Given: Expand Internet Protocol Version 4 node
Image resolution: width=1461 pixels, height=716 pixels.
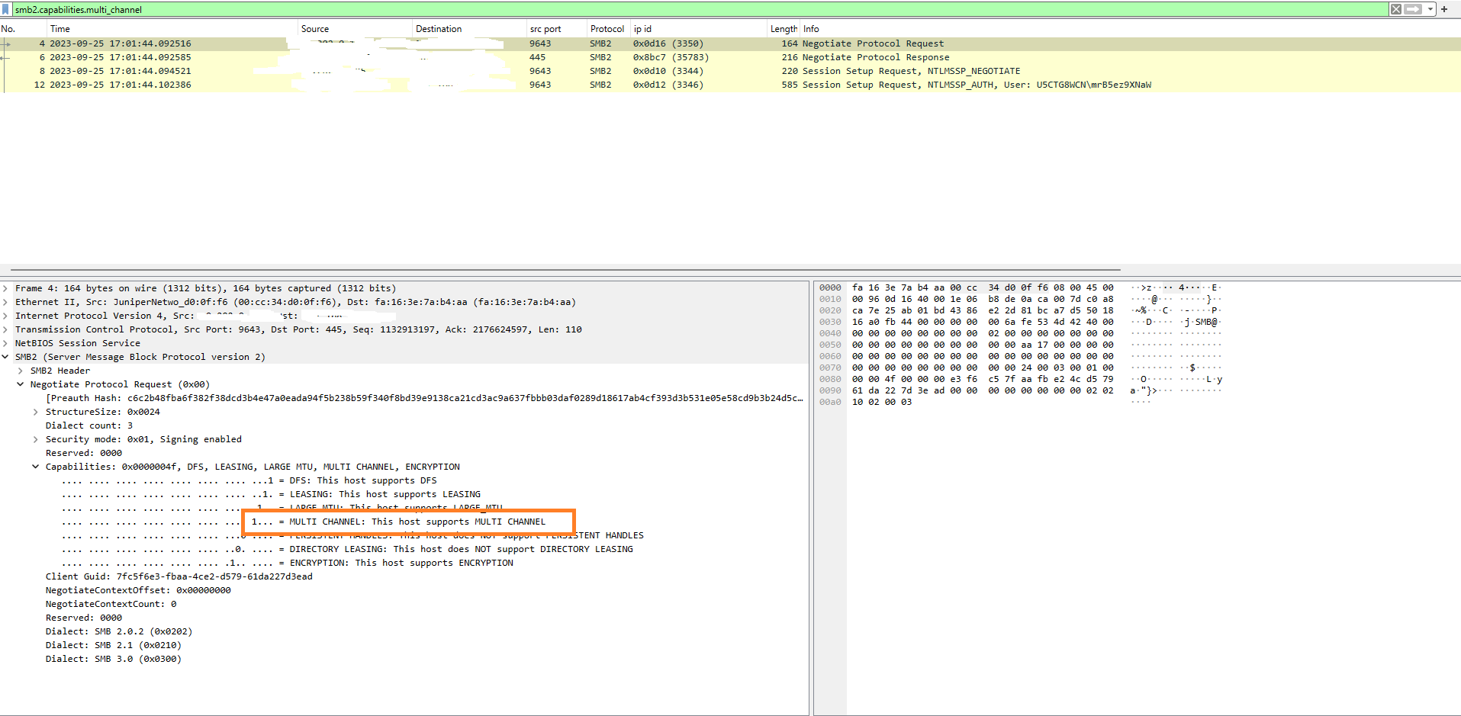Looking at the screenshot, I should tap(5, 316).
